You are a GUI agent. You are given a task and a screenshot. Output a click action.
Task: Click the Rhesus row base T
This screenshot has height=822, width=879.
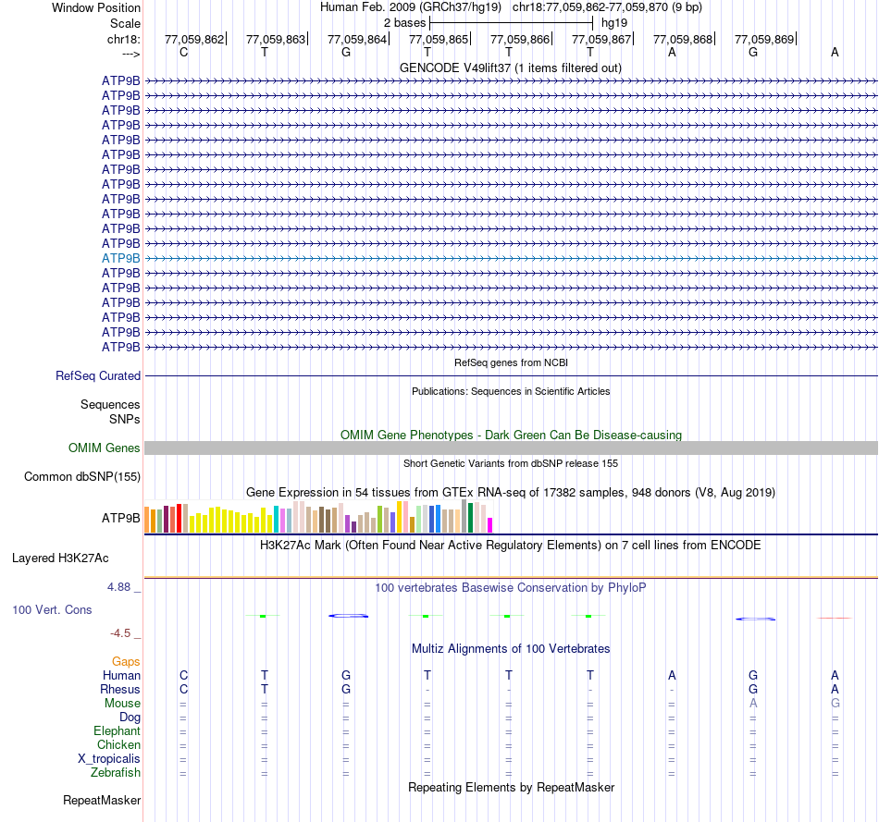[265, 689]
